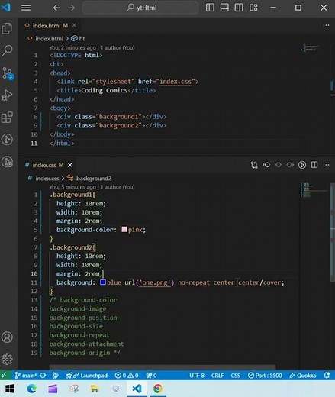
Task: Click the pink color swatch
Action: (x=124, y=229)
